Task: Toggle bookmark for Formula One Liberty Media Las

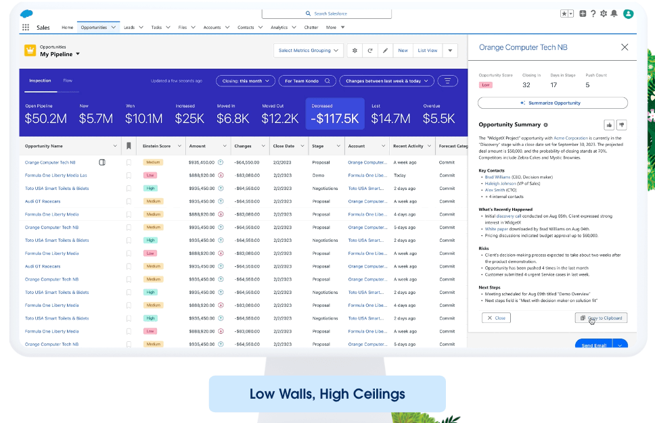Action: (x=129, y=175)
